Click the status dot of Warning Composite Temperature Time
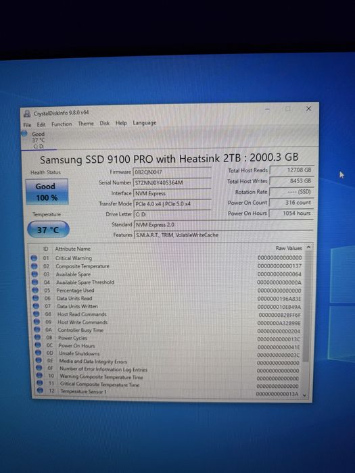 pyautogui.click(x=39, y=376)
